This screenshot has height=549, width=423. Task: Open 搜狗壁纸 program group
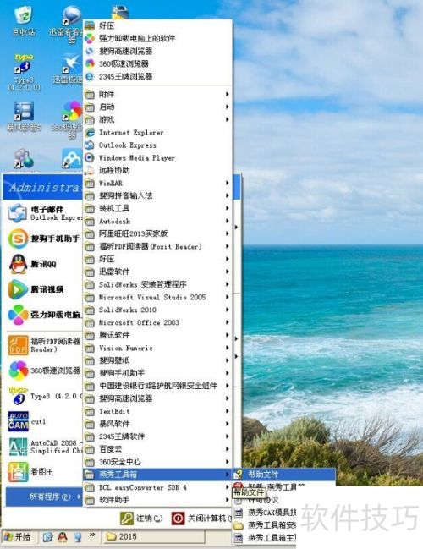[158, 360]
